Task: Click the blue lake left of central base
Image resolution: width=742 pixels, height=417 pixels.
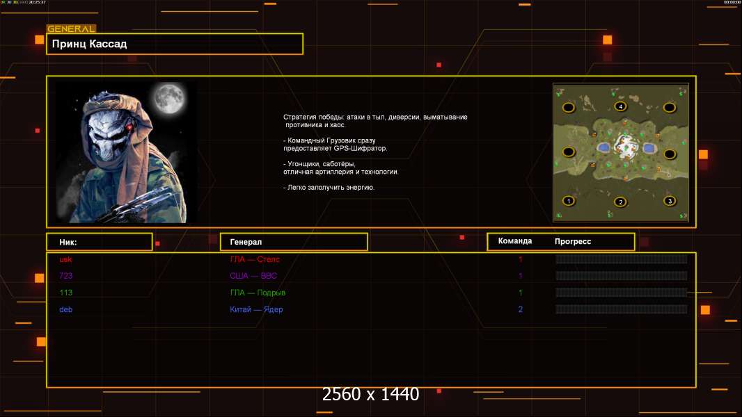Action: point(603,148)
